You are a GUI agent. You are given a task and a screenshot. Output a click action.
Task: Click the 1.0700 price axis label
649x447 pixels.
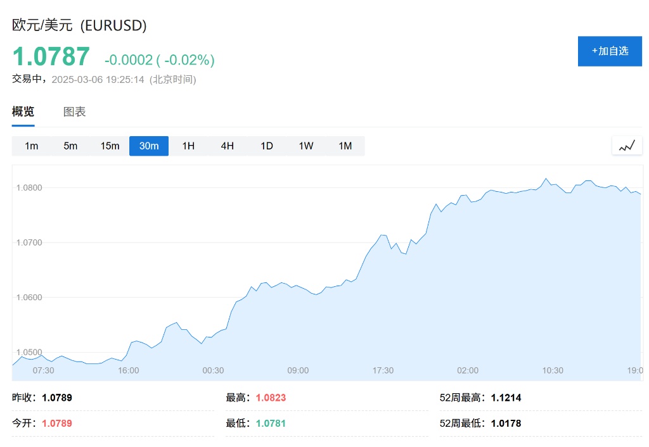[29, 242]
